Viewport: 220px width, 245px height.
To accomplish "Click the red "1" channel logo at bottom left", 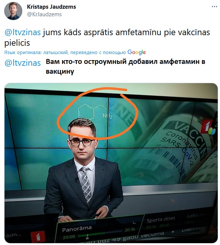I will pyautogui.click(x=38, y=237).
